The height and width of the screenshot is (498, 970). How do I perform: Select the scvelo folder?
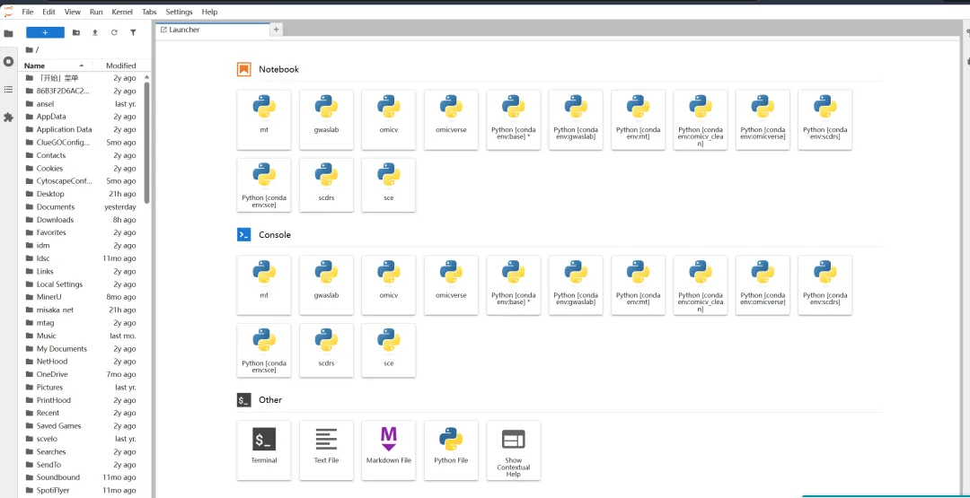pos(81,439)
